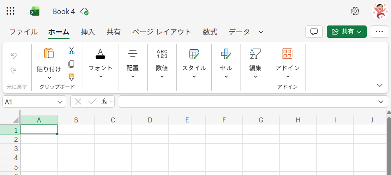The image size is (391, 175).
Task: Click the comments speech bubble icon
Action: [x=314, y=32]
